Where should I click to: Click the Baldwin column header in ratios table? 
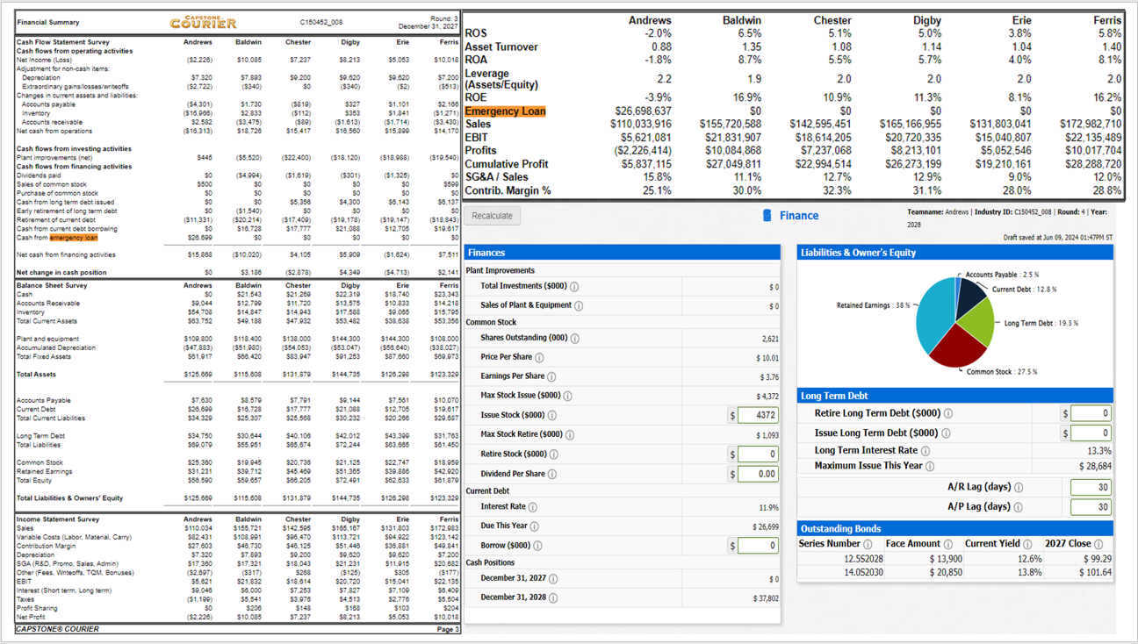click(x=741, y=20)
